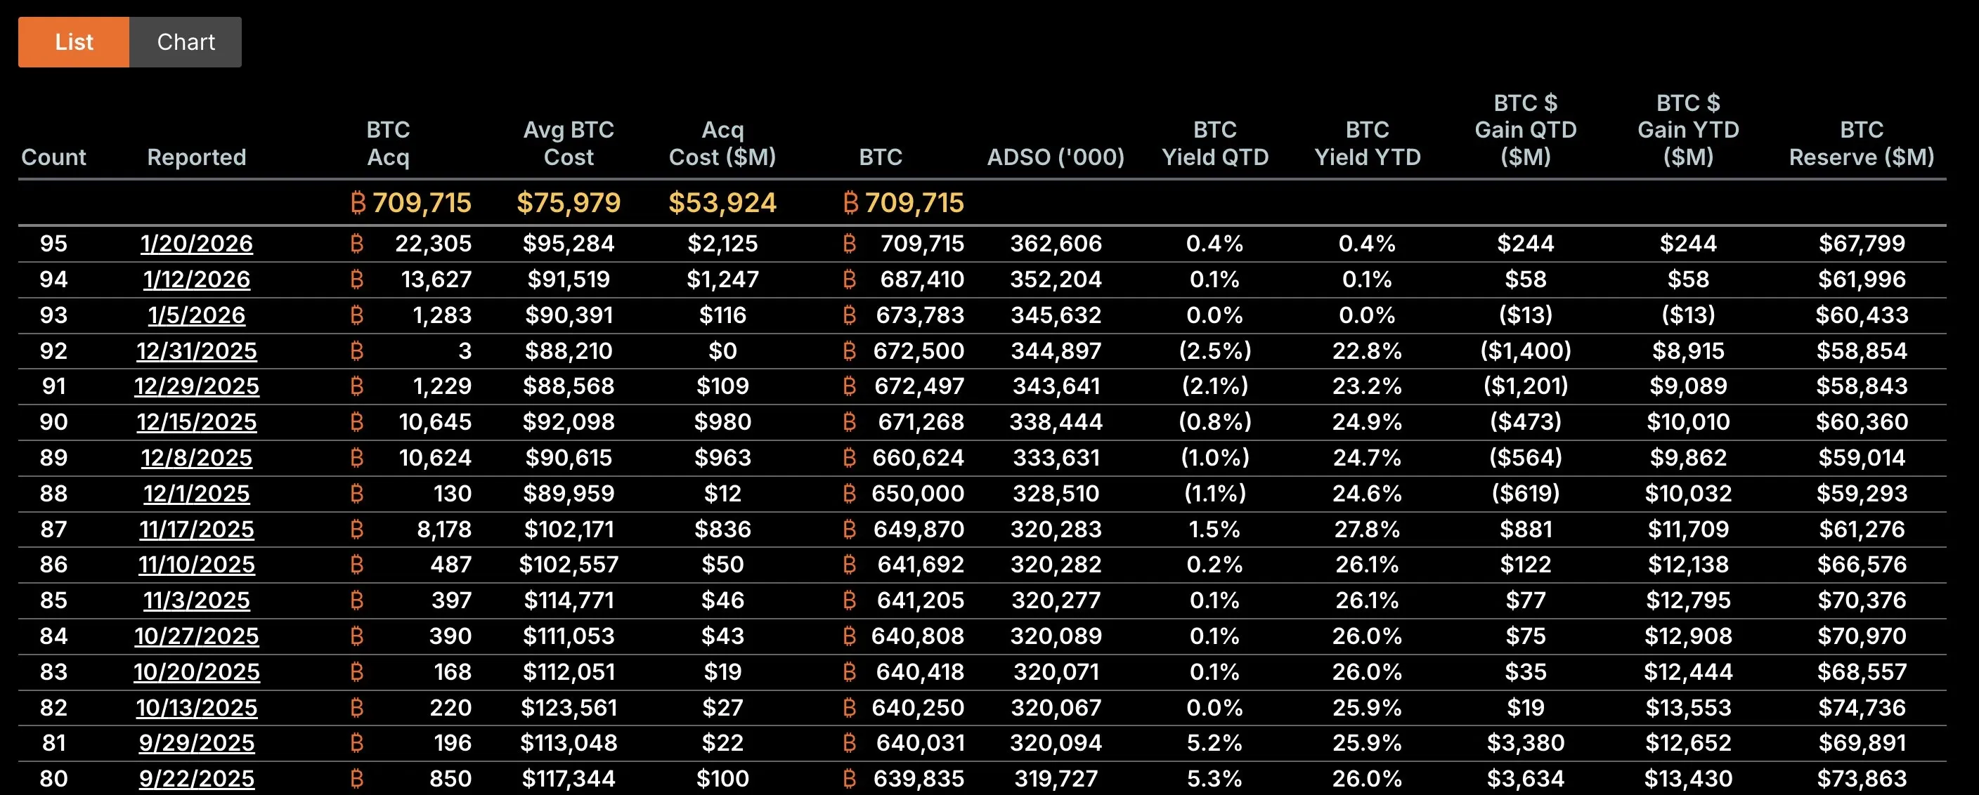Click the Bitcoin icon next to 687,410 BTC
Screen dimensions: 1979x795
pos(849,279)
